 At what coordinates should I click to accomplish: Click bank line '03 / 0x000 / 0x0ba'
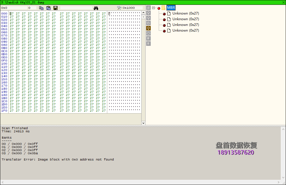coord(20,153)
